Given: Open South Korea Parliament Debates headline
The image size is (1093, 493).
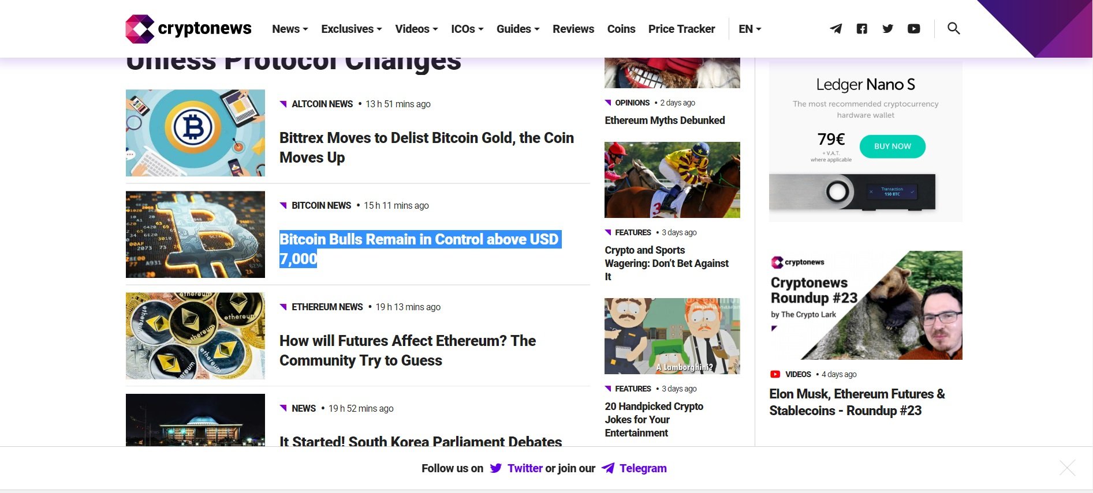Looking at the screenshot, I should (x=420, y=441).
